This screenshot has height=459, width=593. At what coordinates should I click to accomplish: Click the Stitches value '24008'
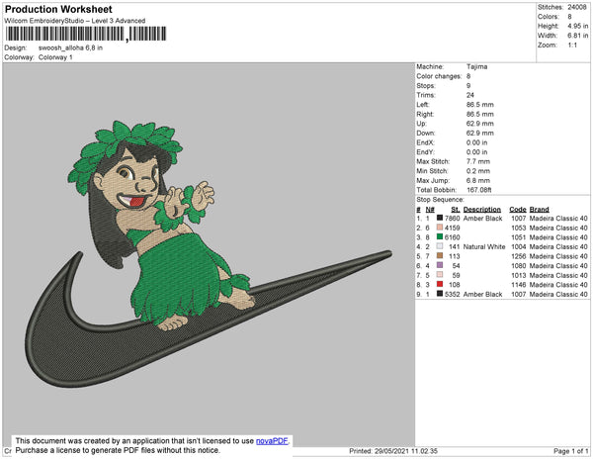(x=577, y=7)
